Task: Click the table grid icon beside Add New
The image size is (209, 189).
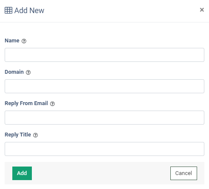Action: click(x=8, y=10)
